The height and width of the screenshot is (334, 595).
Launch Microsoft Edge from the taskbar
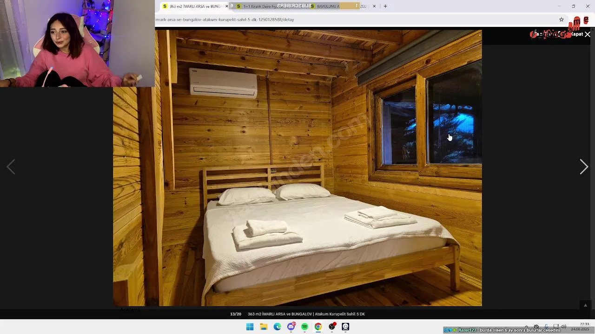(x=277, y=327)
